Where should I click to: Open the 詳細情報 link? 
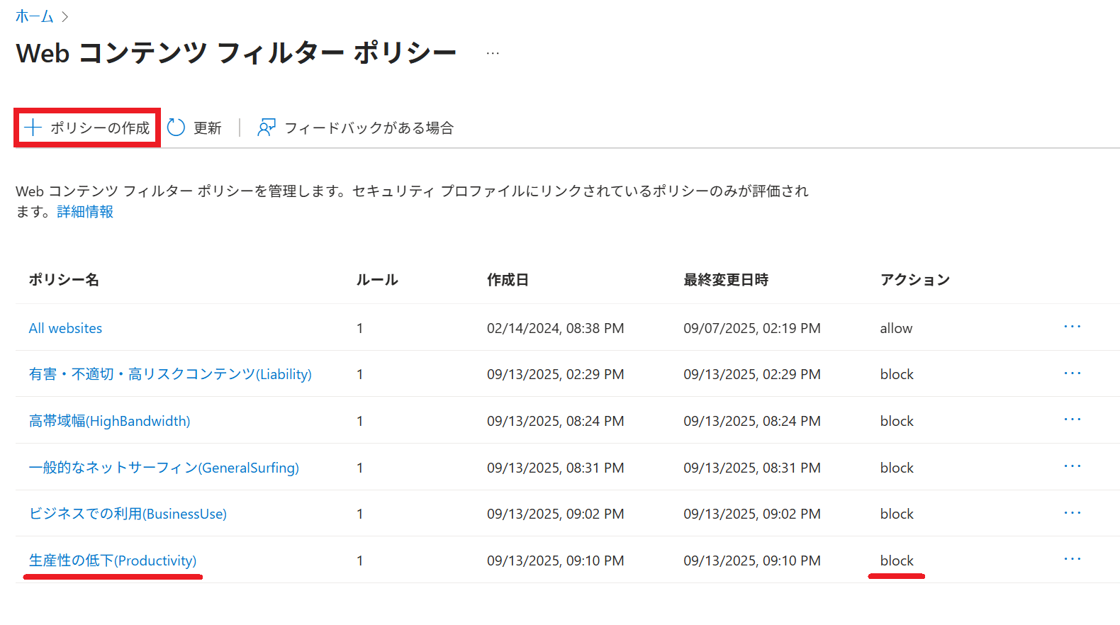(x=85, y=212)
